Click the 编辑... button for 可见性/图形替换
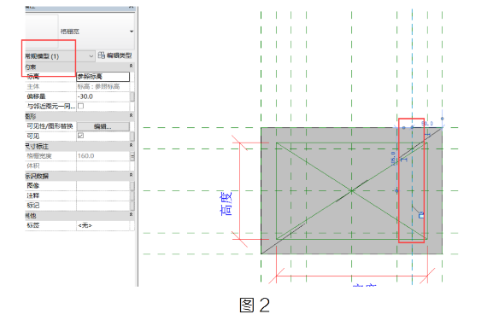The width and height of the screenshot is (493, 320). point(103,126)
